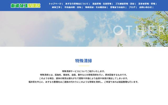This screenshot has height=105, width=168.
Task: Open あすなろ整理社について page
Action: (x=77, y=4)
